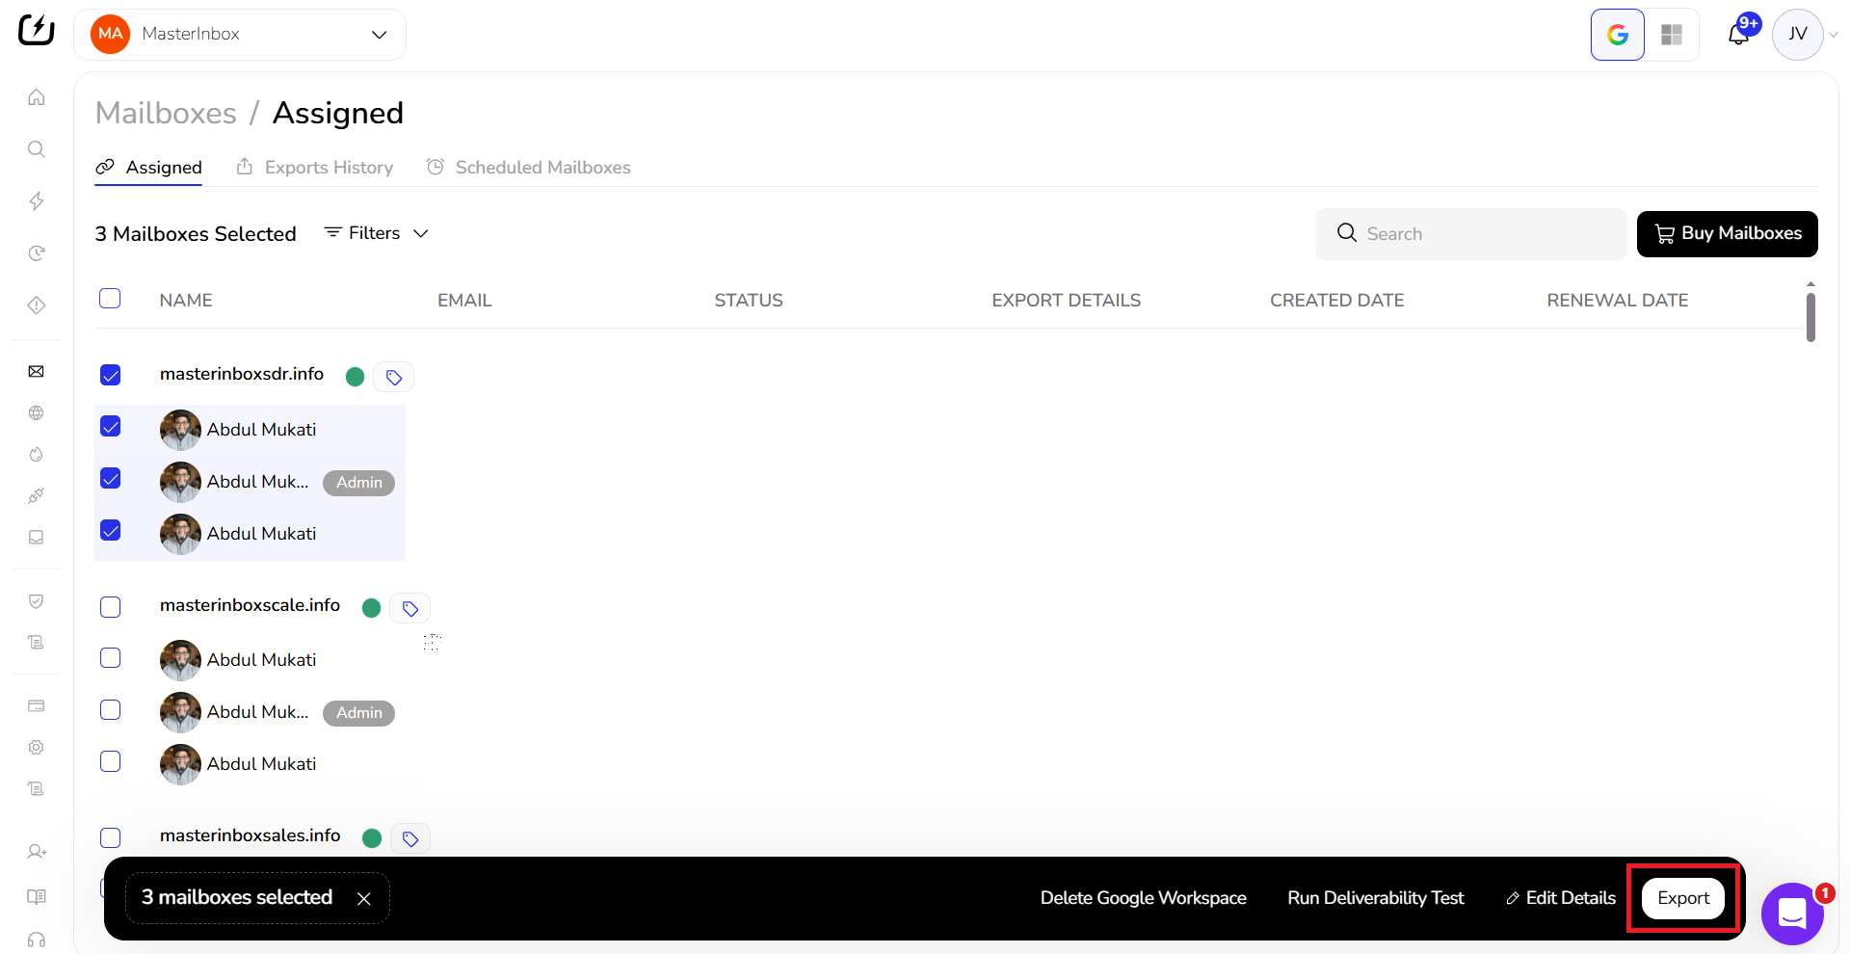The width and height of the screenshot is (1850, 954).
Task: Select the Google workspace provider icon
Action: [1617, 35]
